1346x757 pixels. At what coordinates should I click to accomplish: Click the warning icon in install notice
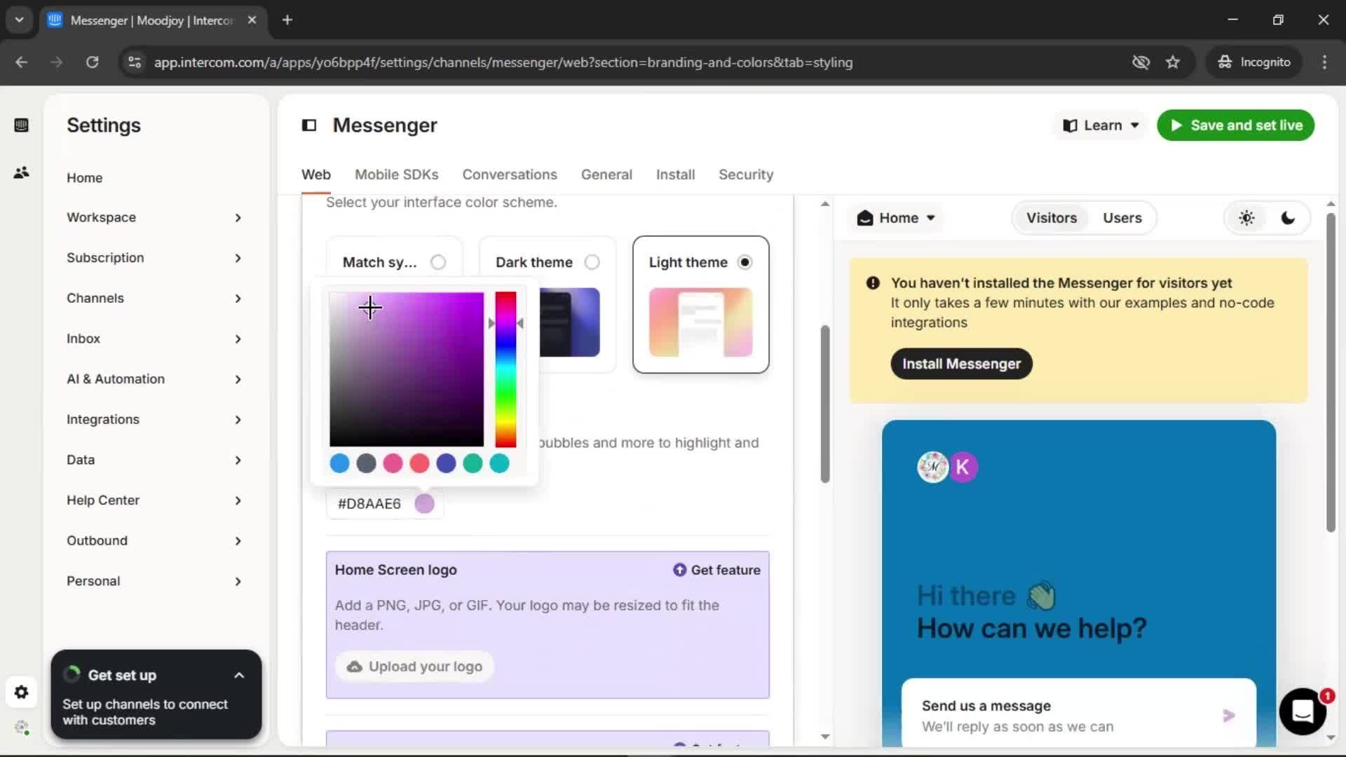873,283
